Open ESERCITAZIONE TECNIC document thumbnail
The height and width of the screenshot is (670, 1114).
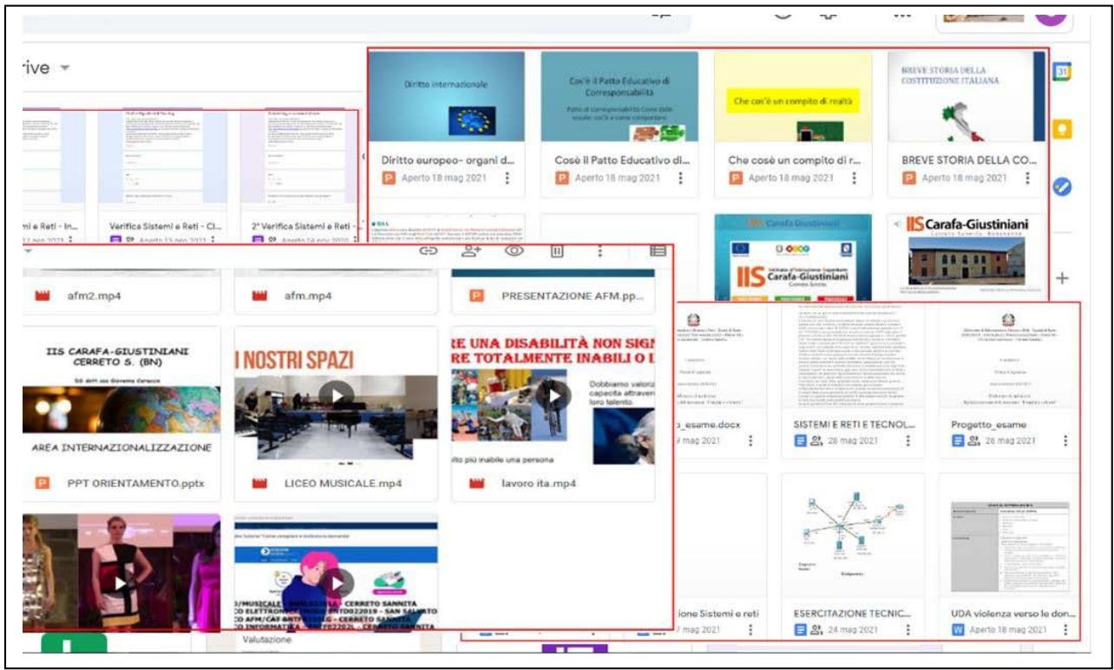click(x=852, y=537)
